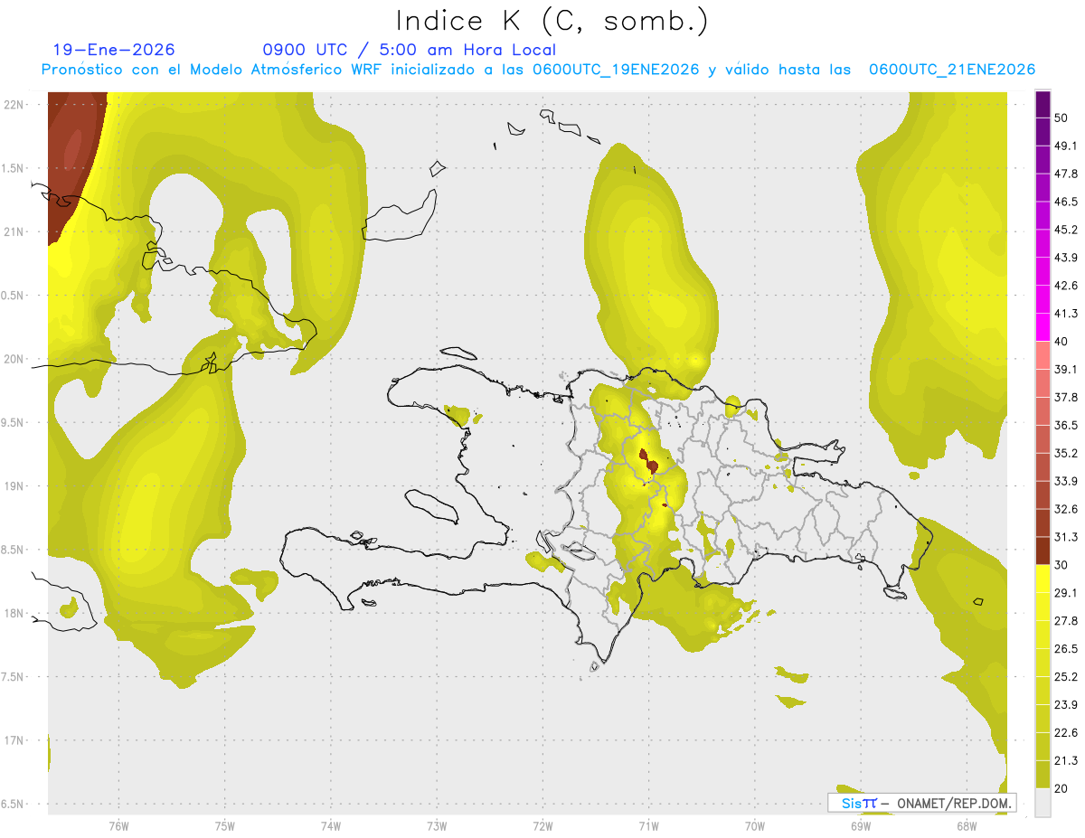Click the "Indice K (C, somb.)" title
The width and height of the screenshot is (1085, 838).
click(x=552, y=21)
